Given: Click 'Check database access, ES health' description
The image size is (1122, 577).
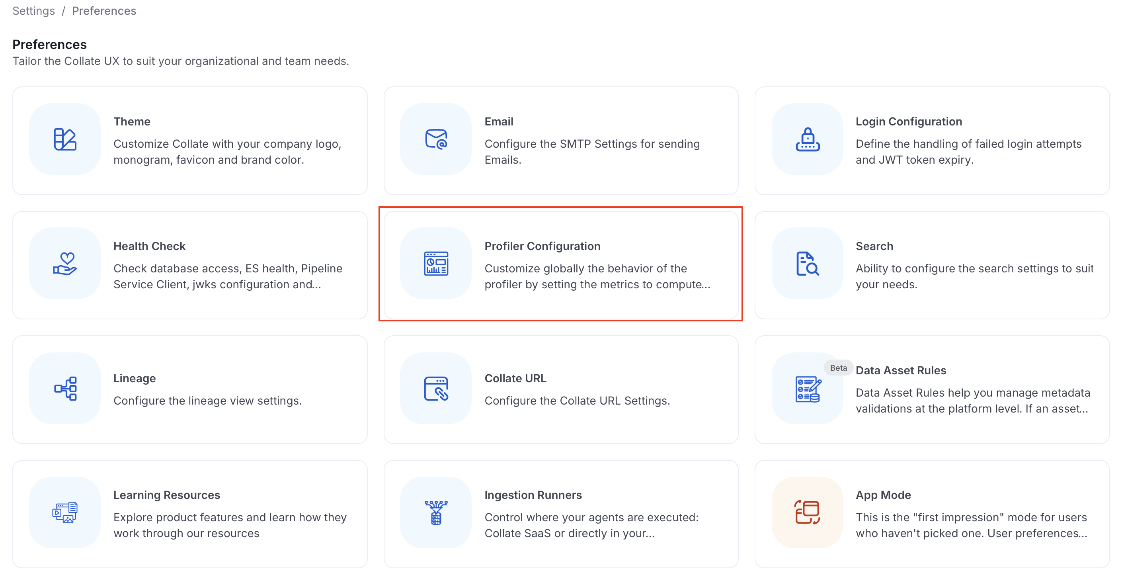Looking at the screenshot, I should click(x=228, y=276).
